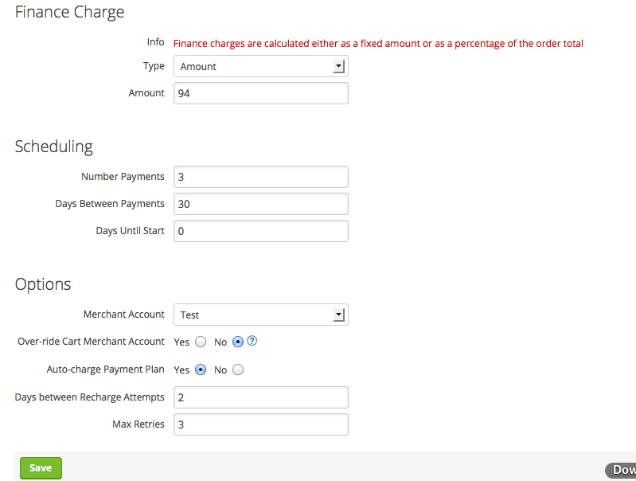Image resolution: width=636 pixels, height=481 pixels.
Task: Open the Finance Charge Type dropdown
Action: click(261, 66)
